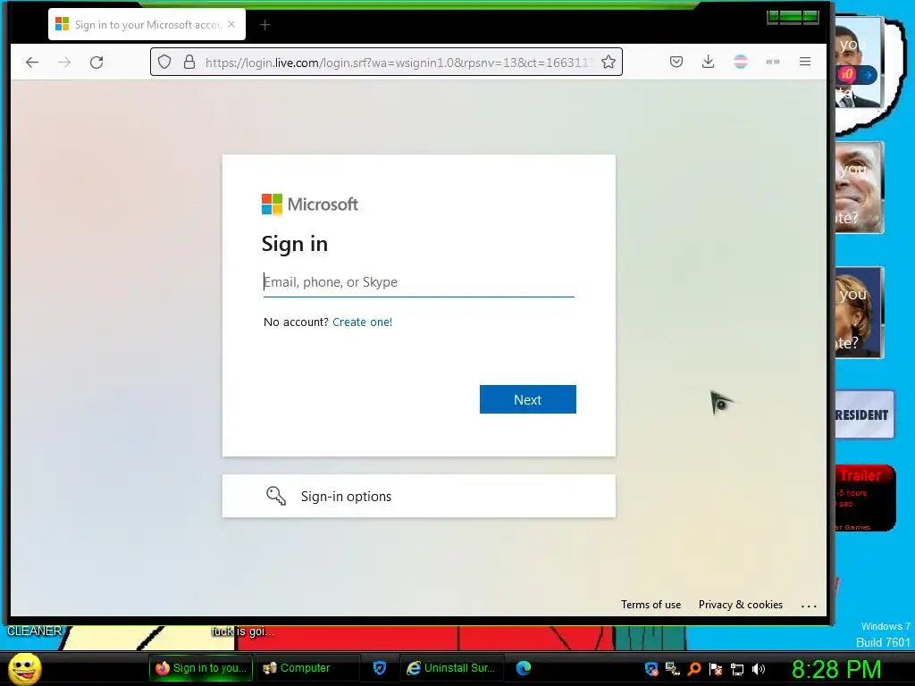Click the CLEANER label behind the browser
The width and height of the screenshot is (915, 686).
34,632
